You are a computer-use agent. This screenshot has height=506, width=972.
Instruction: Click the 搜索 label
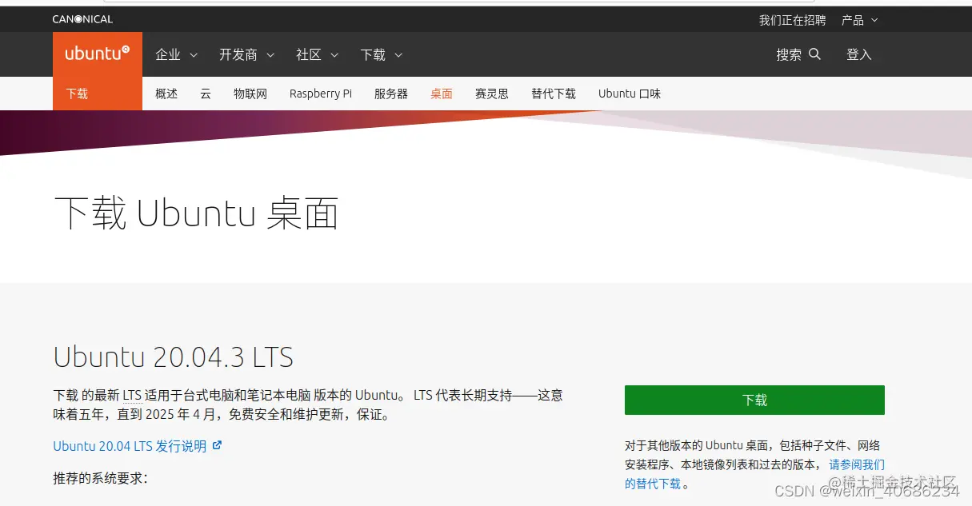click(x=789, y=54)
